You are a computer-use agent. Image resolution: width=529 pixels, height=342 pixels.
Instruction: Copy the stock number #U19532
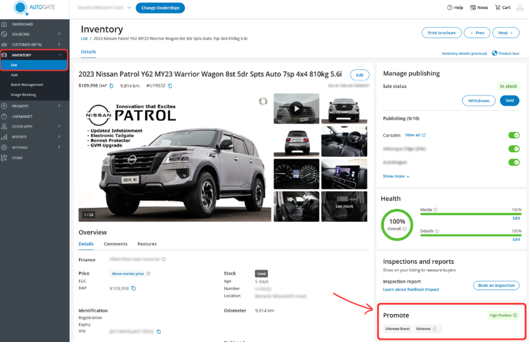(x=170, y=86)
